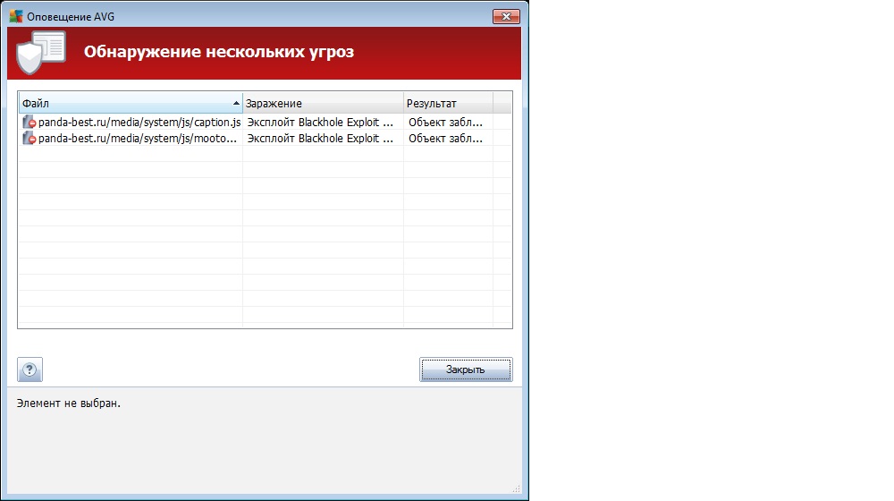The width and height of the screenshot is (894, 501).
Task: Close the alert with the Закрыть button
Action: (466, 369)
